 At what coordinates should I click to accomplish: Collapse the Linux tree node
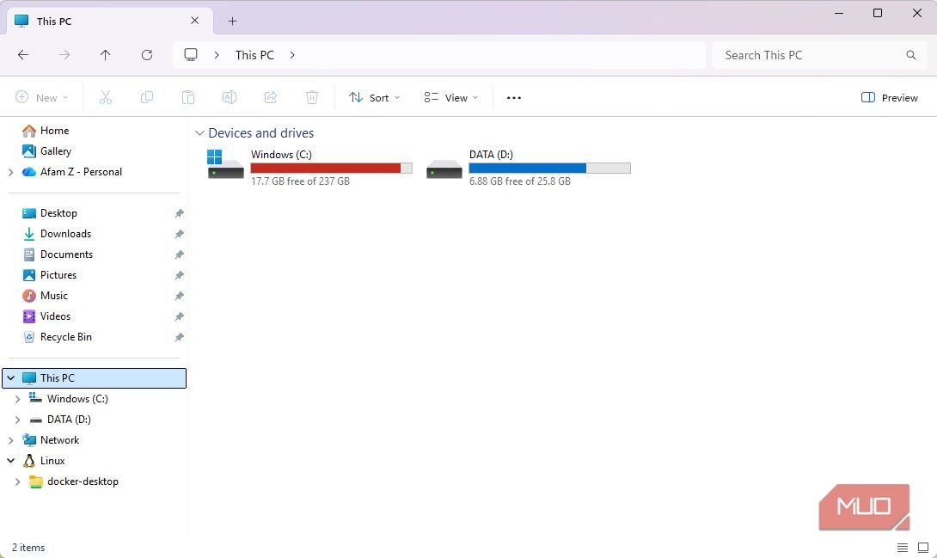(11, 461)
